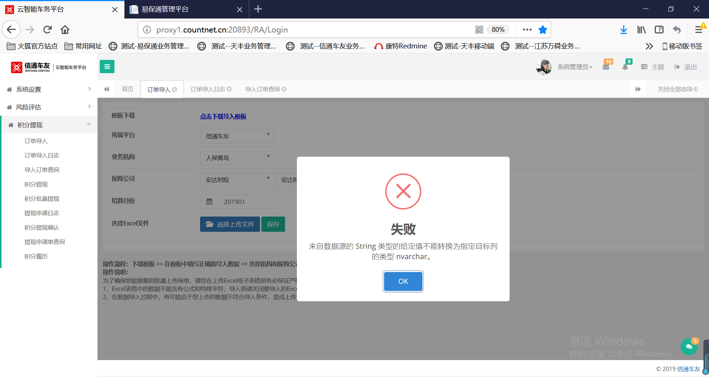Open 导入订单查询 in sidebar
The width and height of the screenshot is (709, 377).
(42, 170)
